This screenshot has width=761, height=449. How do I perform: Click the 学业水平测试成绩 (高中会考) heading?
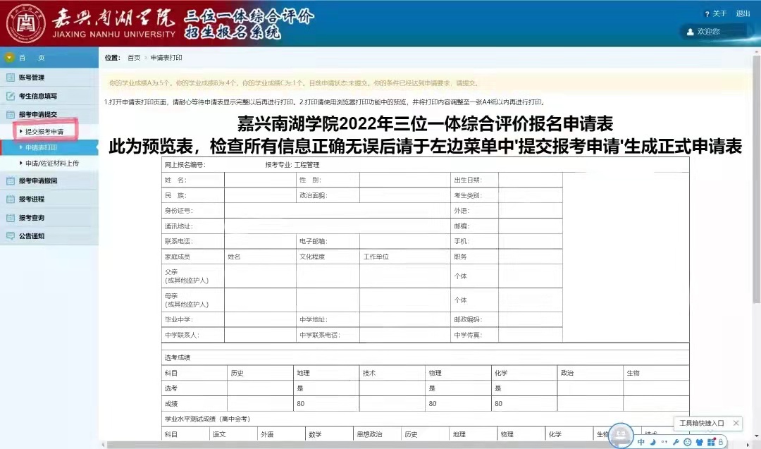click(207, 419)
